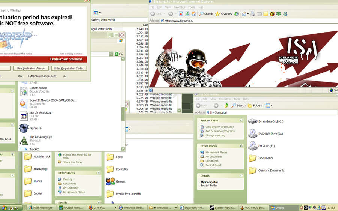The height and width of the screenshot is (211, 338).
Task: Select Gunnar's Documents folder
Action: (x=266, y=171)
